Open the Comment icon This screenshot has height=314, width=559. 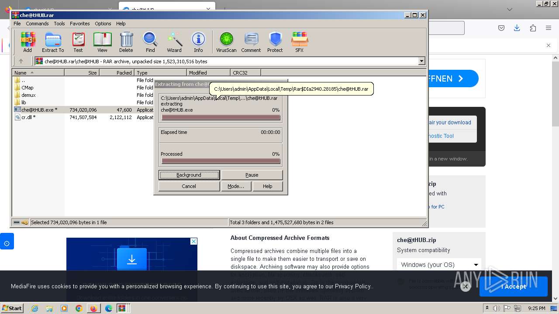[251, 42]
